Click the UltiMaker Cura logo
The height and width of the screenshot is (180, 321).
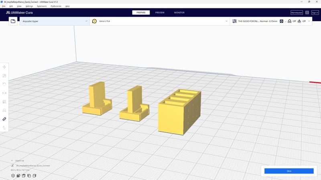tap(19, 12)
